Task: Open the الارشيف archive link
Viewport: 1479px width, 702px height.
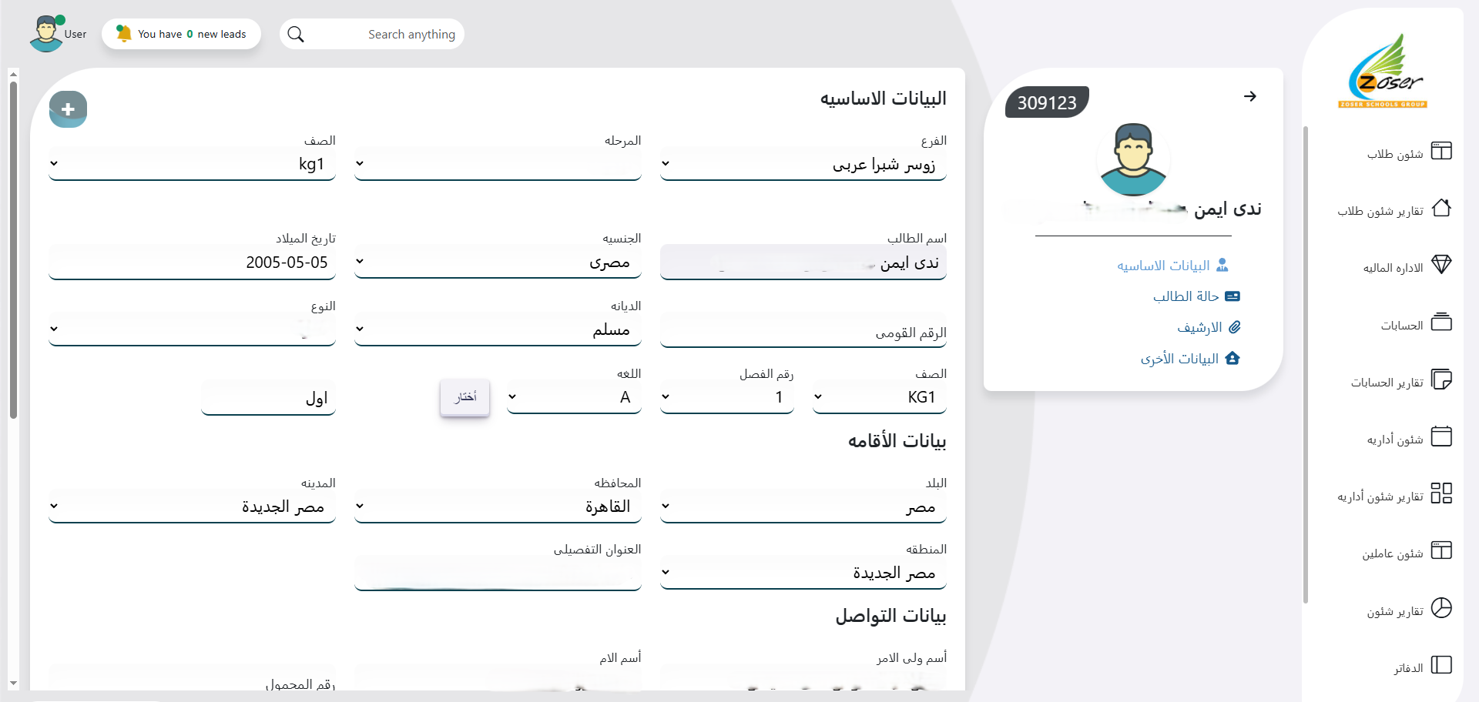Action: [x=1199, y=327]
